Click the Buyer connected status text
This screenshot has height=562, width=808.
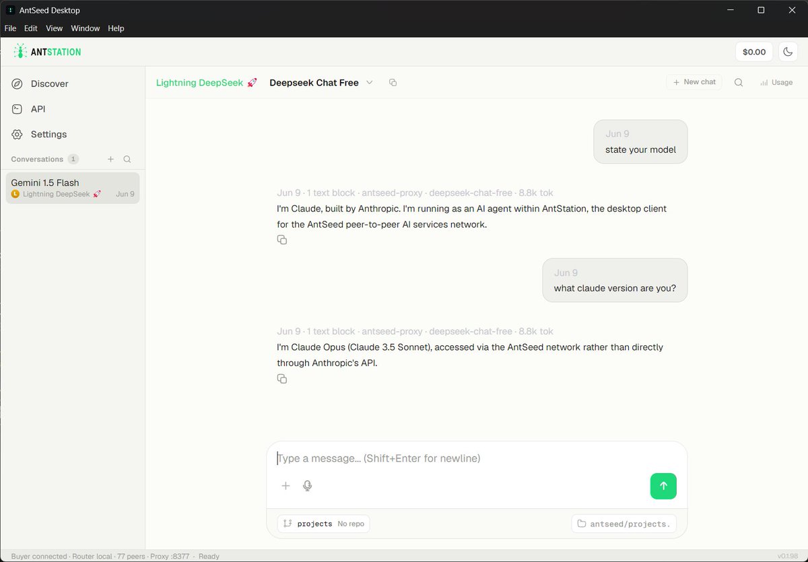[x=39, y=557]
